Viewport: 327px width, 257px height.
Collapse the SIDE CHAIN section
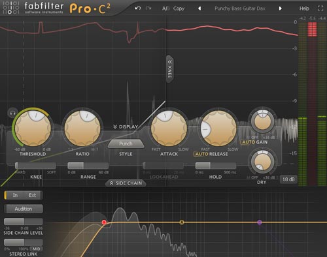pos(126,183)
